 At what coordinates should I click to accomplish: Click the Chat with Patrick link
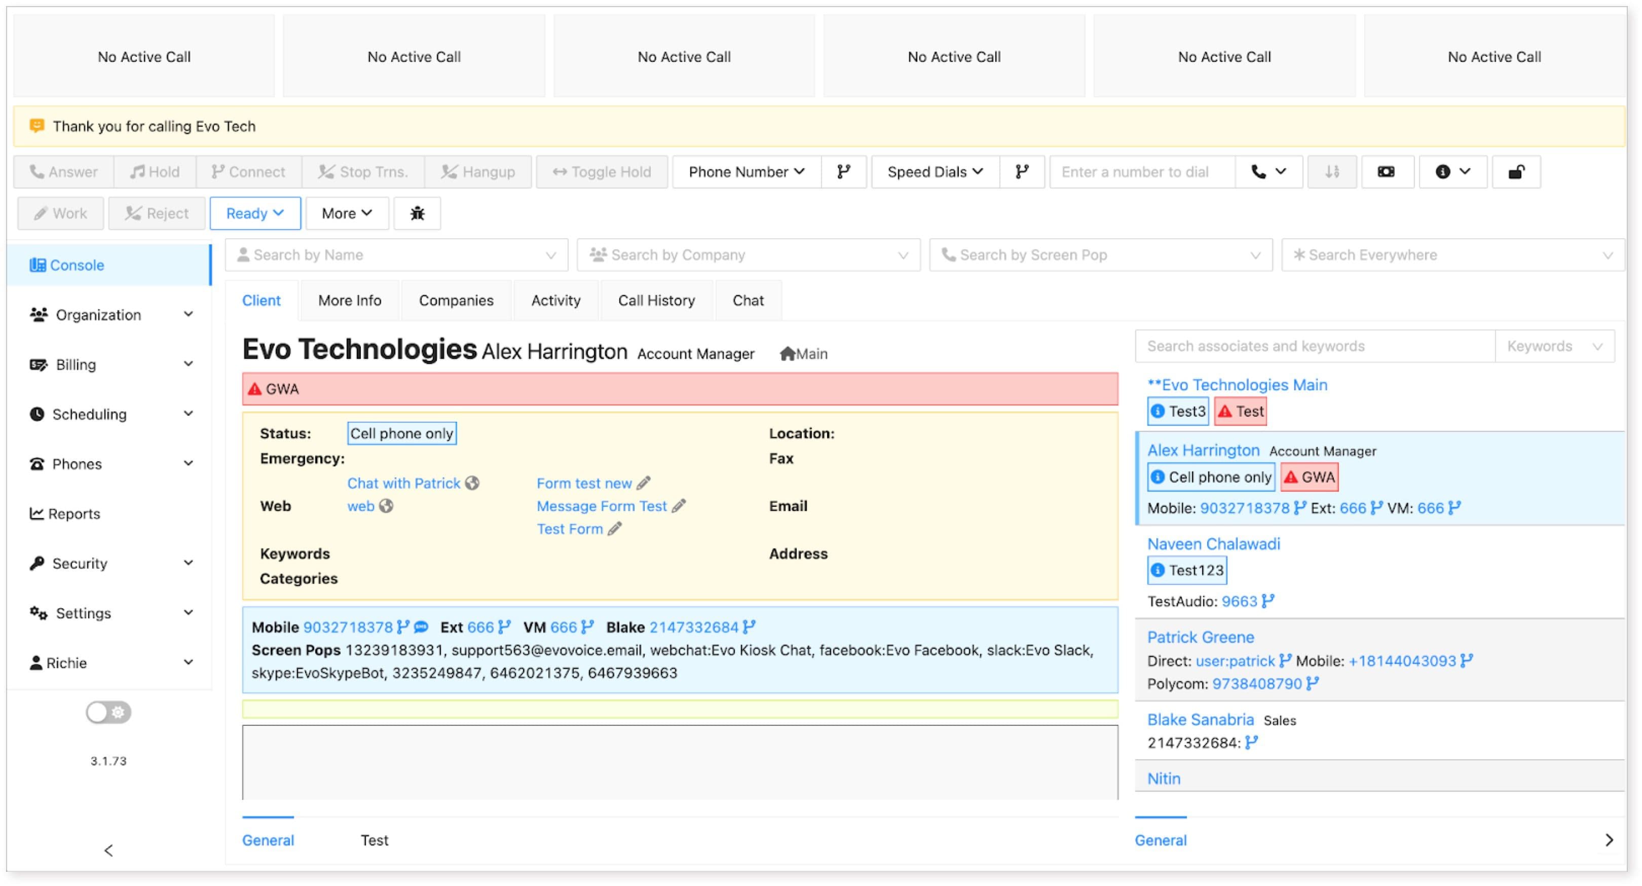point(403,483)
